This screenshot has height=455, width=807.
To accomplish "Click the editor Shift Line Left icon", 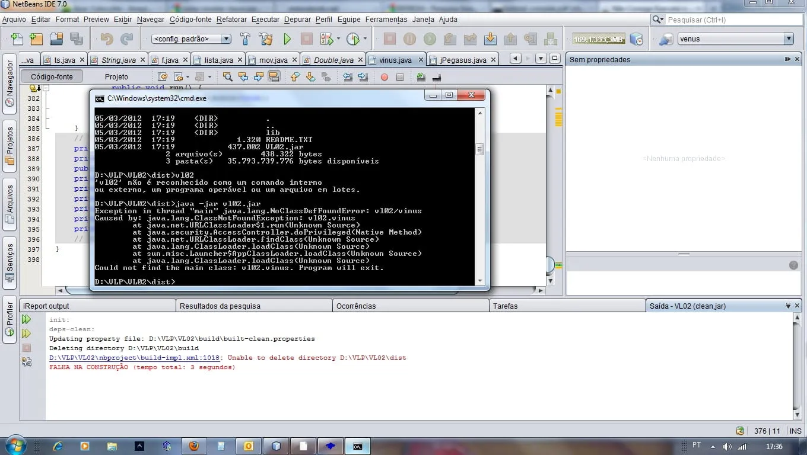I will (348, 77).
